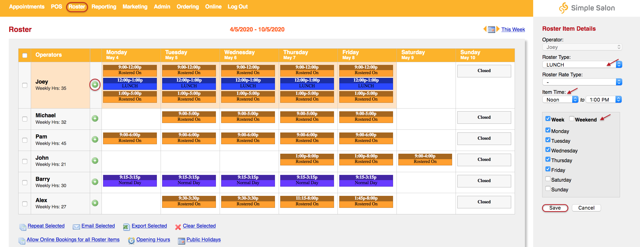Add roster item for Michael

point(95,118)
